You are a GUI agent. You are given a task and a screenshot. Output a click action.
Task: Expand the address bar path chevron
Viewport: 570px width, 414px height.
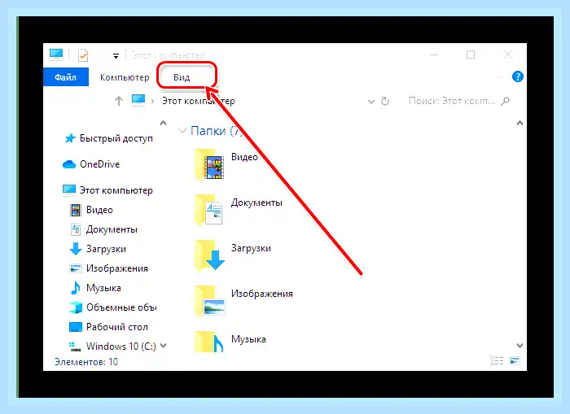coord(153,101)
